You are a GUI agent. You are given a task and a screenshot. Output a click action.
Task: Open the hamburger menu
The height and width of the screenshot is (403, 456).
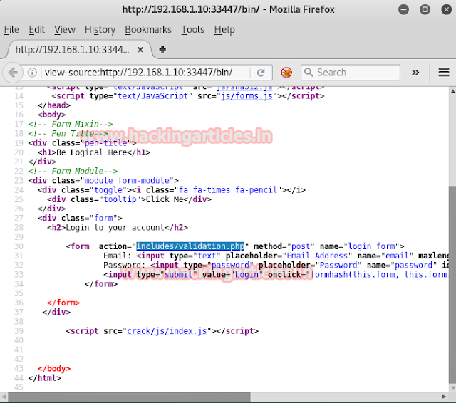pyautogui.click(x=444, y=73)
